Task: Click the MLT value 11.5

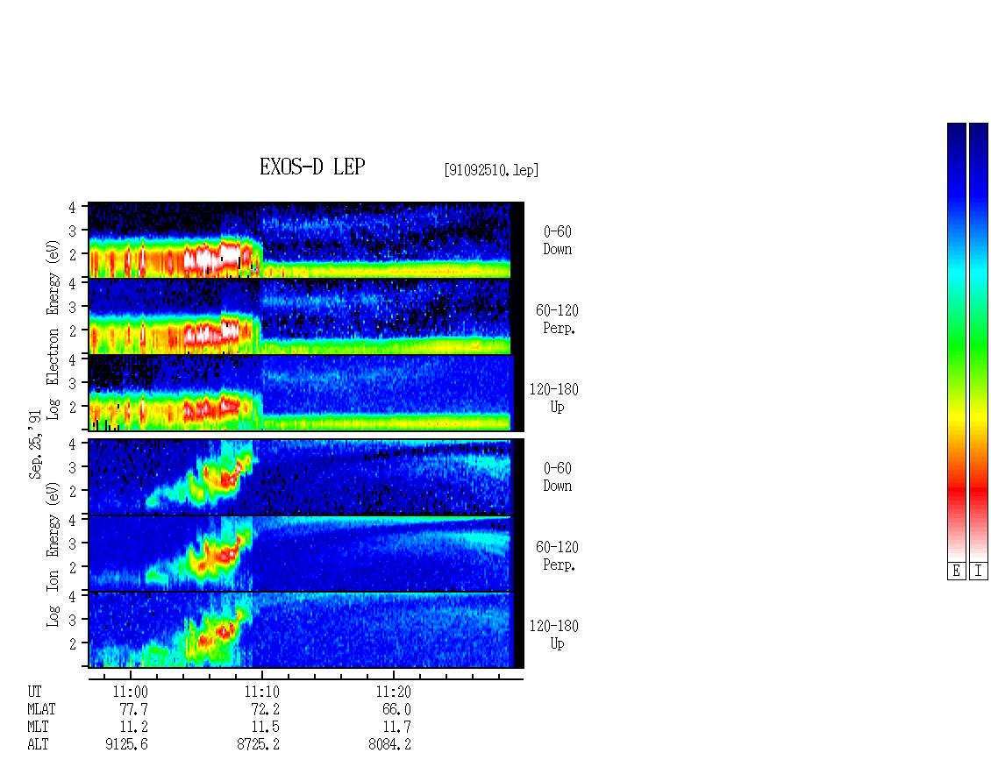Action: (266, 728)
